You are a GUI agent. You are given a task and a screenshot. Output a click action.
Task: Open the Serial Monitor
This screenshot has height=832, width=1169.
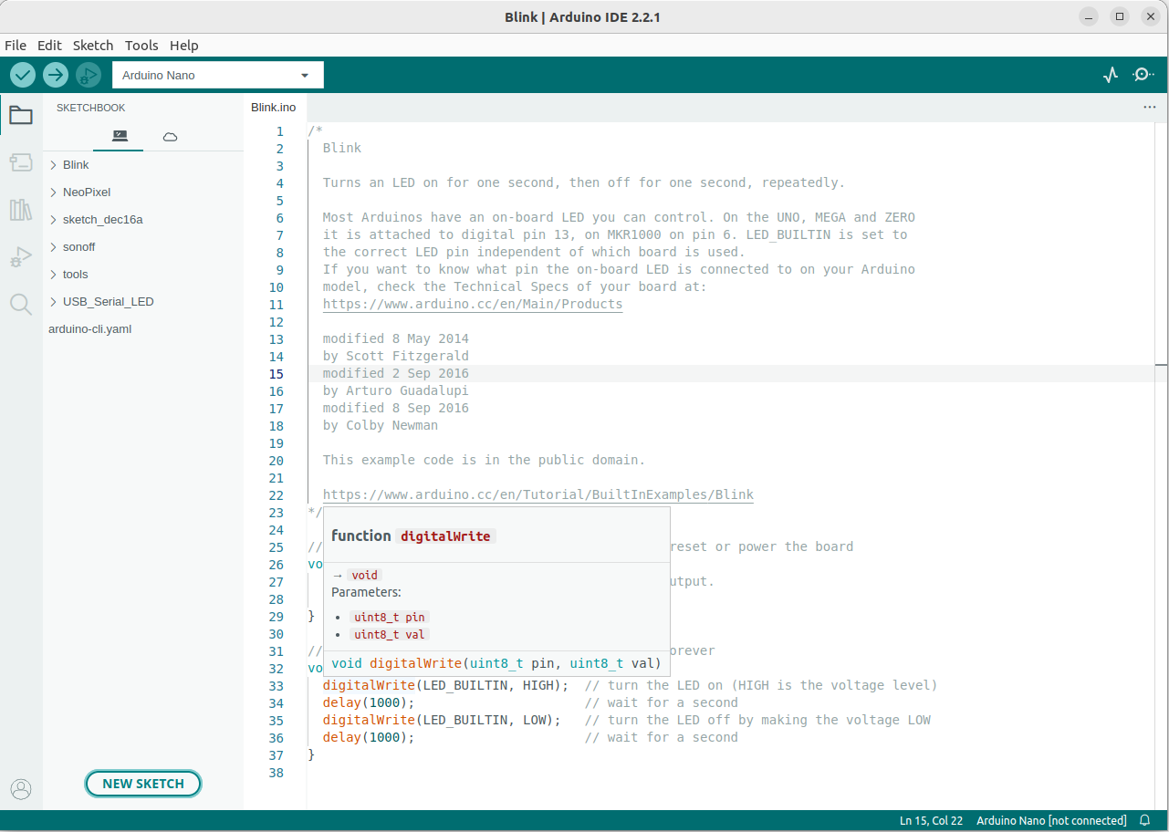click(1143, 75)
